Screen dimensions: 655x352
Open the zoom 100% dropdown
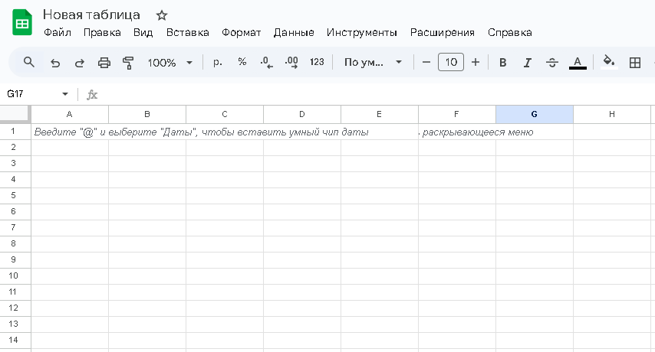pos(170,63)
